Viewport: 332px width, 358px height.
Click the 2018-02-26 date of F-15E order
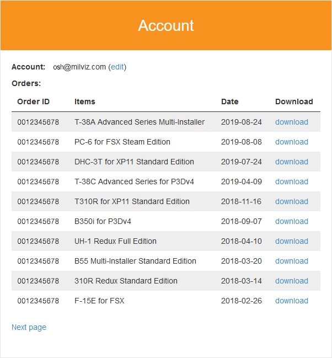click(x=241, y=301)
